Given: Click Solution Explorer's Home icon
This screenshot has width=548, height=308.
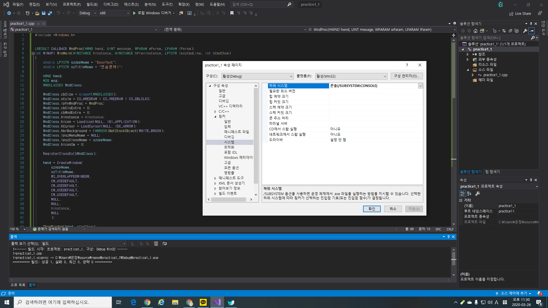Looking at the screenshot, I should click(x=475, y=31).
